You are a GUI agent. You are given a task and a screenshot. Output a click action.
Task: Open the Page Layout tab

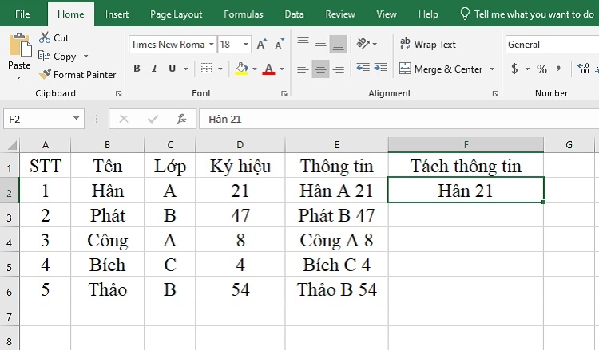tap(177, 14)
